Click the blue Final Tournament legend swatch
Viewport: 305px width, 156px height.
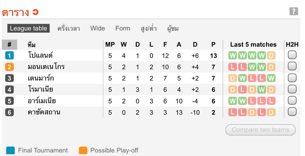(10, 150)
